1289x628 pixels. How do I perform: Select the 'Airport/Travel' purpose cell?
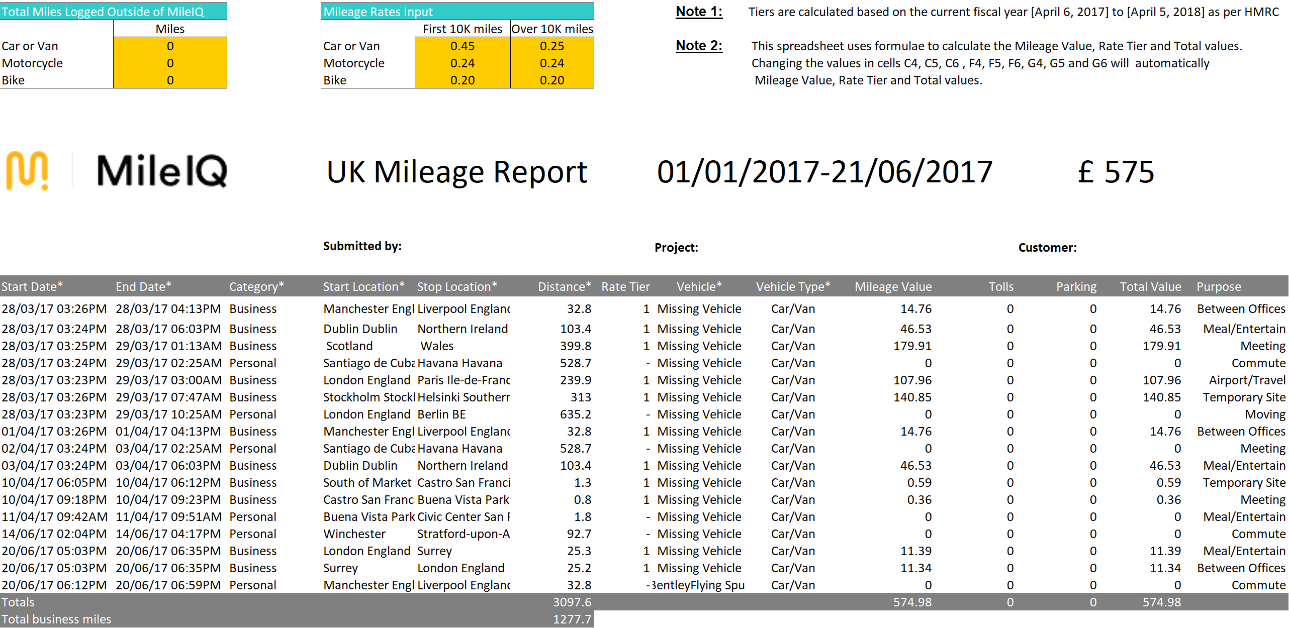1247,380
